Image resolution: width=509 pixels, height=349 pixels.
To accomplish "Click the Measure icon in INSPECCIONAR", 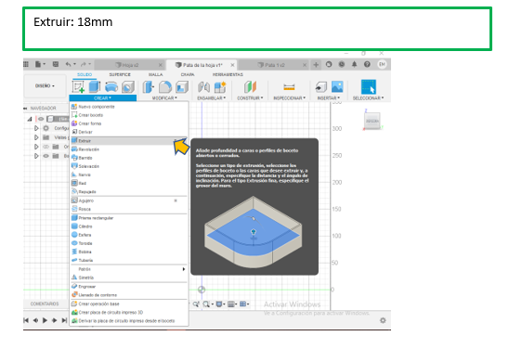I will tap(289, 87).
